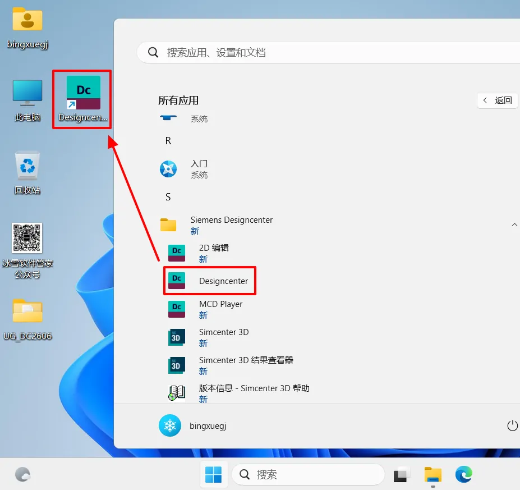Jump to letter S section header

pos(168,197)
